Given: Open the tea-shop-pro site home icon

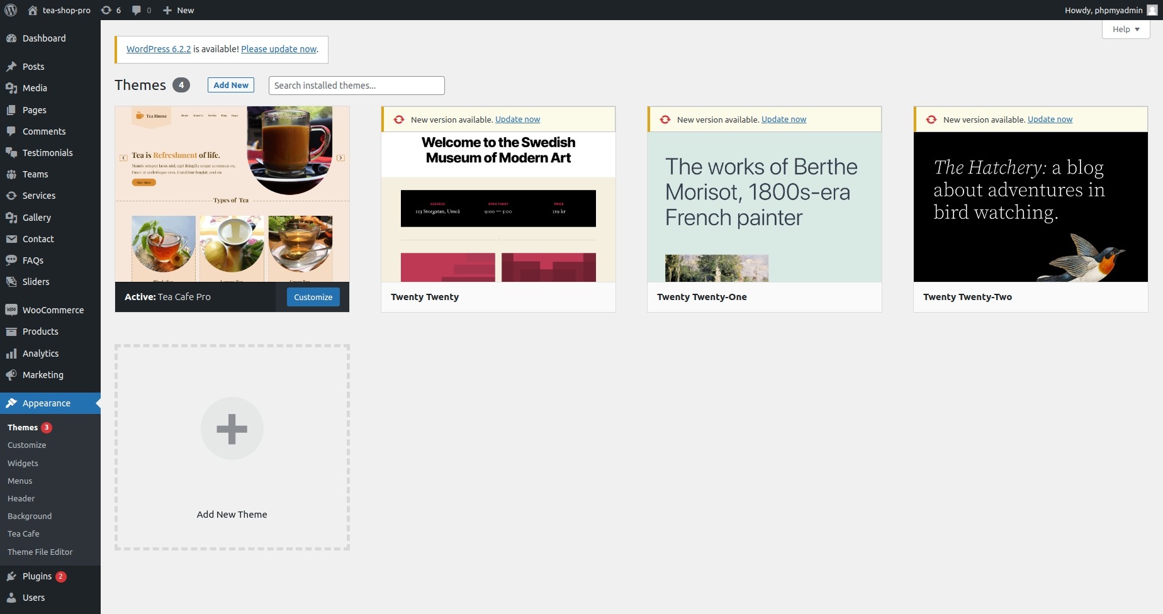Looking at the screenshot, I should (33, 10).
